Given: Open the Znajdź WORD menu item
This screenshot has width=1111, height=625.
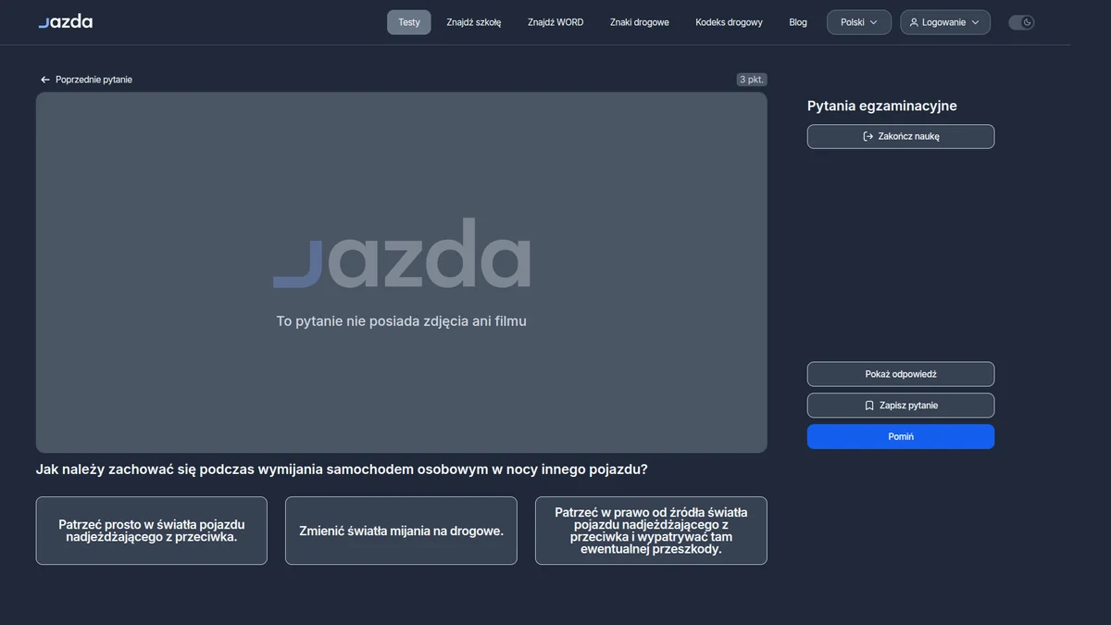Looking at the screenshot, I should pos(555,22).
